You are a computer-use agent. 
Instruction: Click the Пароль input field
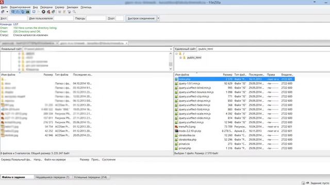click(96, 18)
